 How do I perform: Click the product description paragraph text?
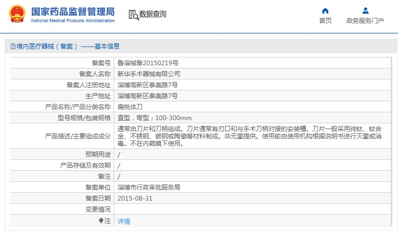click(249, 136)
